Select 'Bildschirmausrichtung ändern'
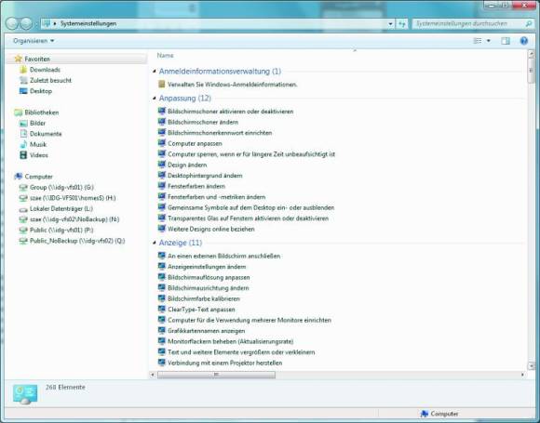The height and width of the screenshot is (423, 540). pos(208,288)
